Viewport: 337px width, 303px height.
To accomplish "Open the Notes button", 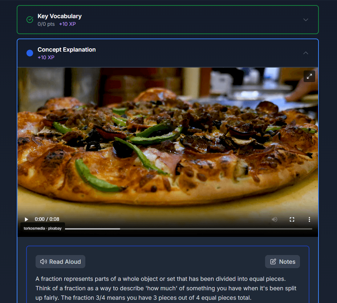I will 283,262.
